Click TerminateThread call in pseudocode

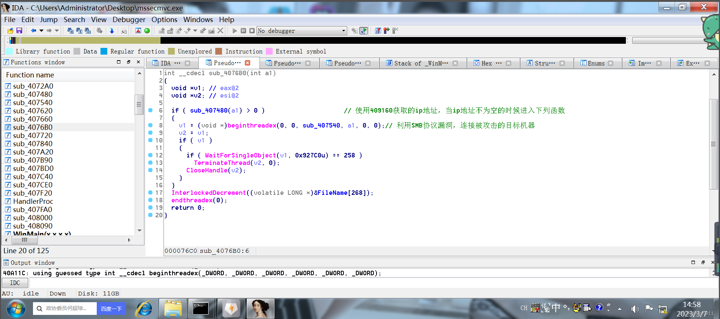click(222, 163)
